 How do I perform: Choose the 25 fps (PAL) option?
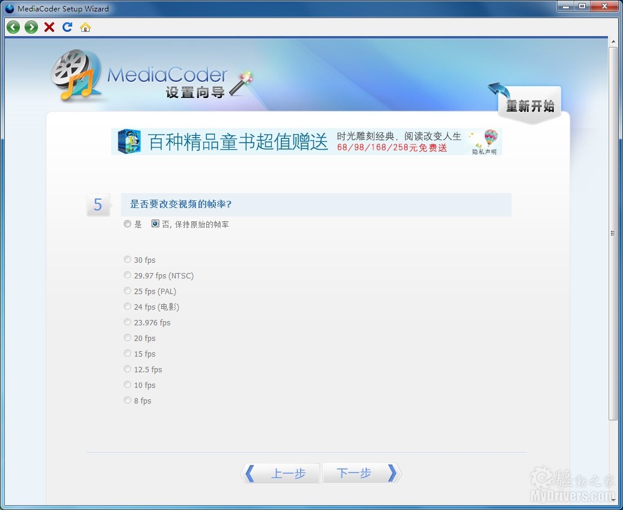[x=127, y=290]
